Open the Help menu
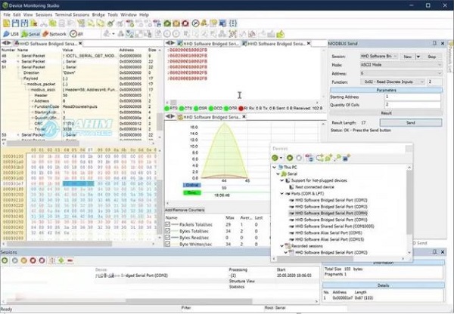454x314 pixels. click(x=144, y=14)
